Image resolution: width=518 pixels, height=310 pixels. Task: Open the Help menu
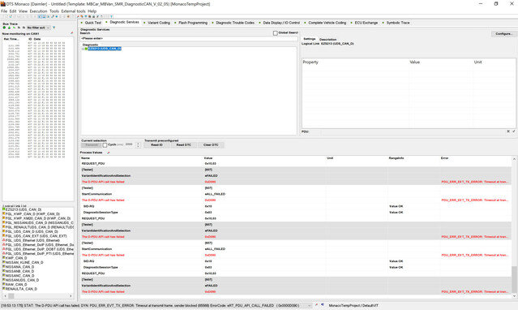(92, 11)
